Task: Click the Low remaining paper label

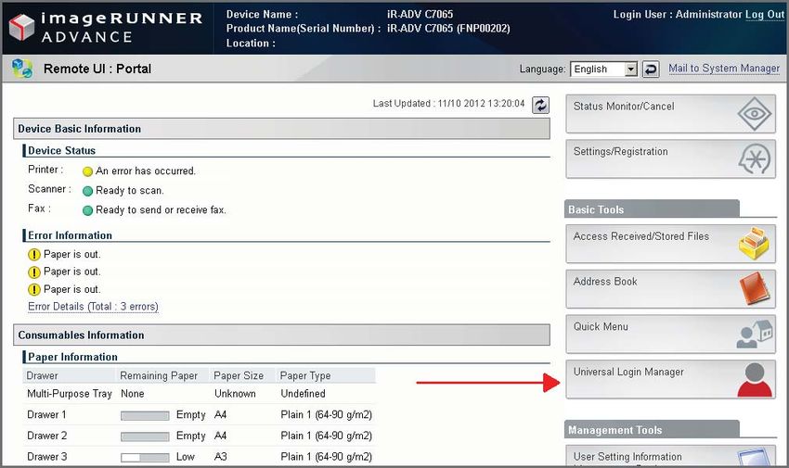Action: pyautogui.click(x=185, y=457)
